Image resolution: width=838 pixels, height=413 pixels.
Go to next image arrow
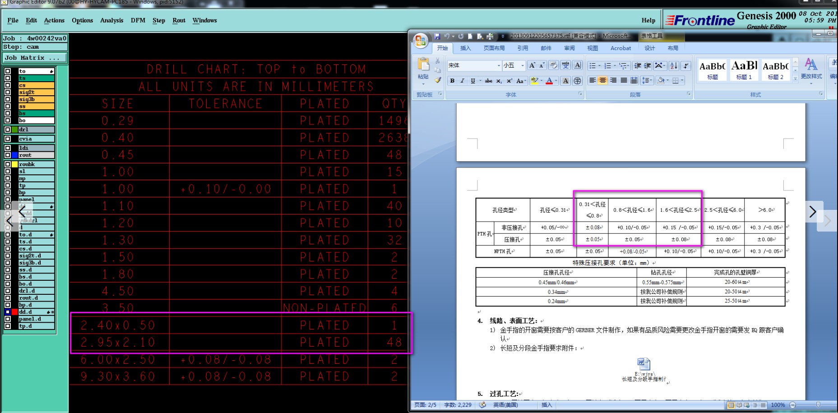click(x=813, y=211)
